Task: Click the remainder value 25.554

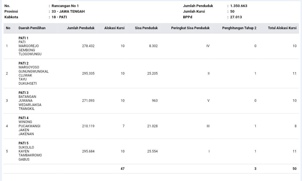Action: coord(152,151)
